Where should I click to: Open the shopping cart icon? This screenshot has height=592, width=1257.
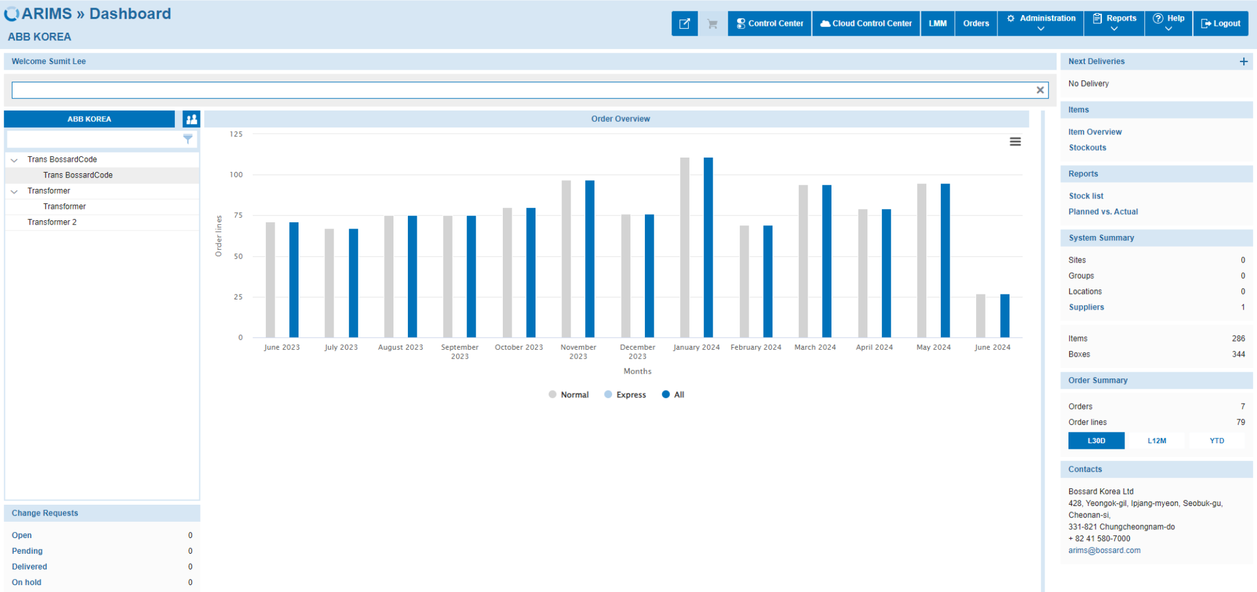(712, 24)
